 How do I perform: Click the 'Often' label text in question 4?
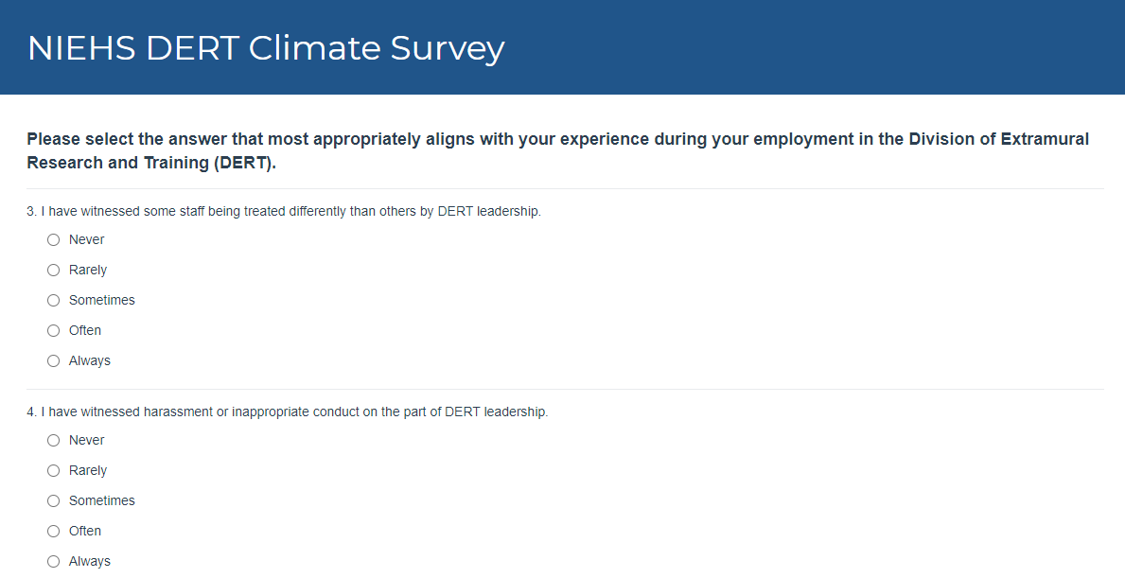coord(85,532)
